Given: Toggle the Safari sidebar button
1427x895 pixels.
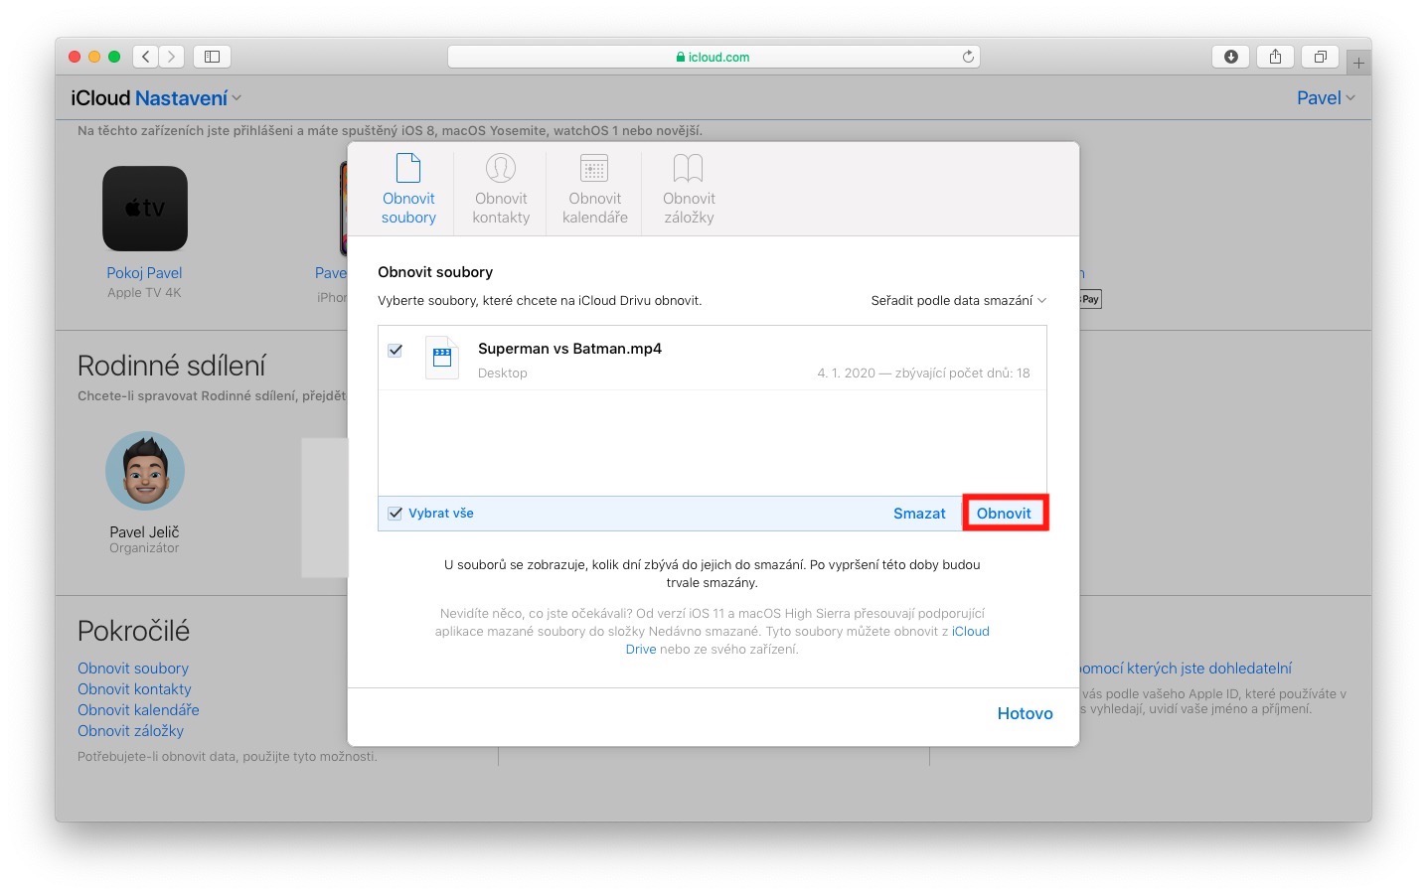Looking at the screenshot, I should pyautogui.click(x=212, y=57).
